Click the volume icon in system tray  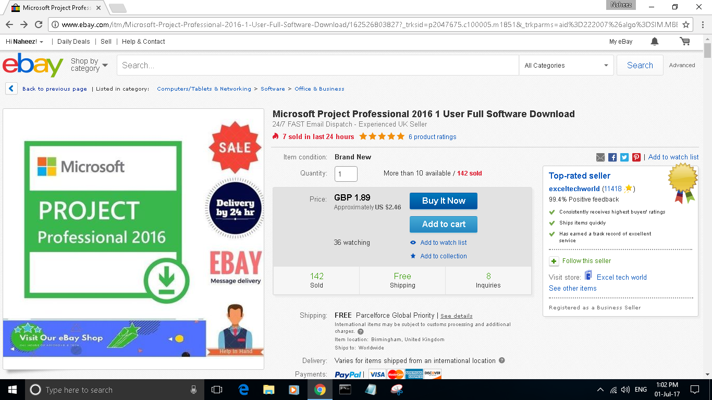coord(625,390)
